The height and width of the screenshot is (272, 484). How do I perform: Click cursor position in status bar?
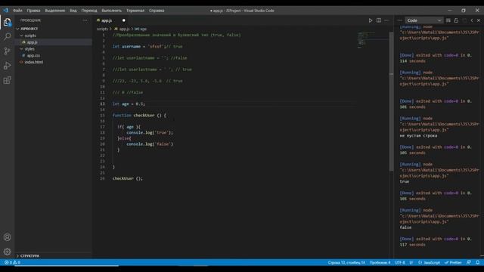click(x=346, y=262)
